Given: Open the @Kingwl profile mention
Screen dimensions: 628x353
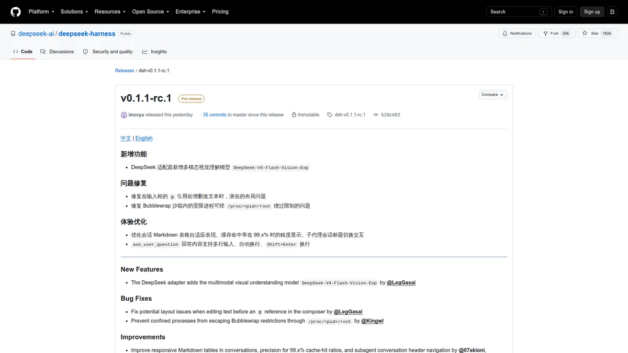Looking at the screenshot, I should (373, 321).
